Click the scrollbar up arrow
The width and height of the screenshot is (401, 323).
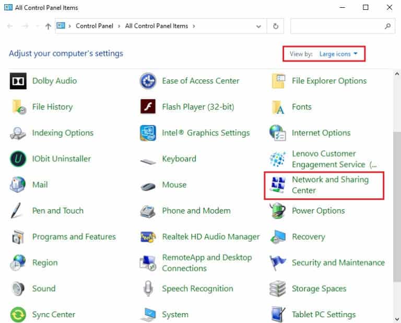point(397,74)
